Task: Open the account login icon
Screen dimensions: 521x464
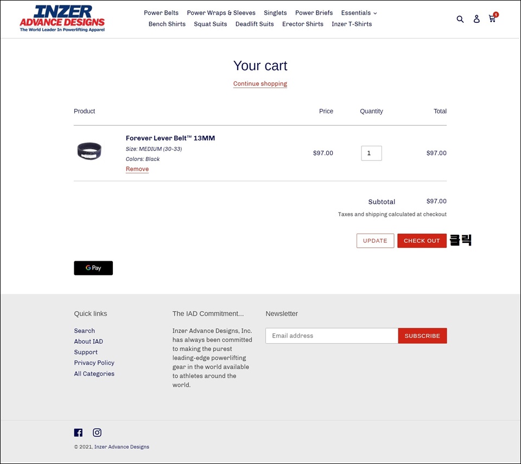Action: [x=476, y=19]
